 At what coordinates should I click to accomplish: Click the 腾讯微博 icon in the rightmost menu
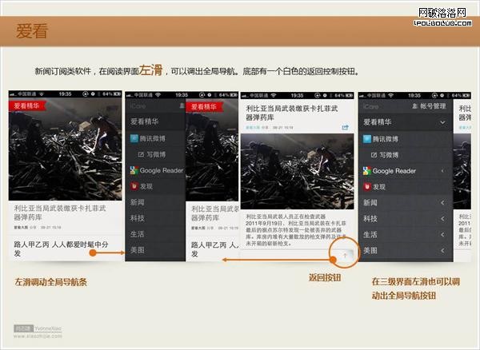pos(366,138)
